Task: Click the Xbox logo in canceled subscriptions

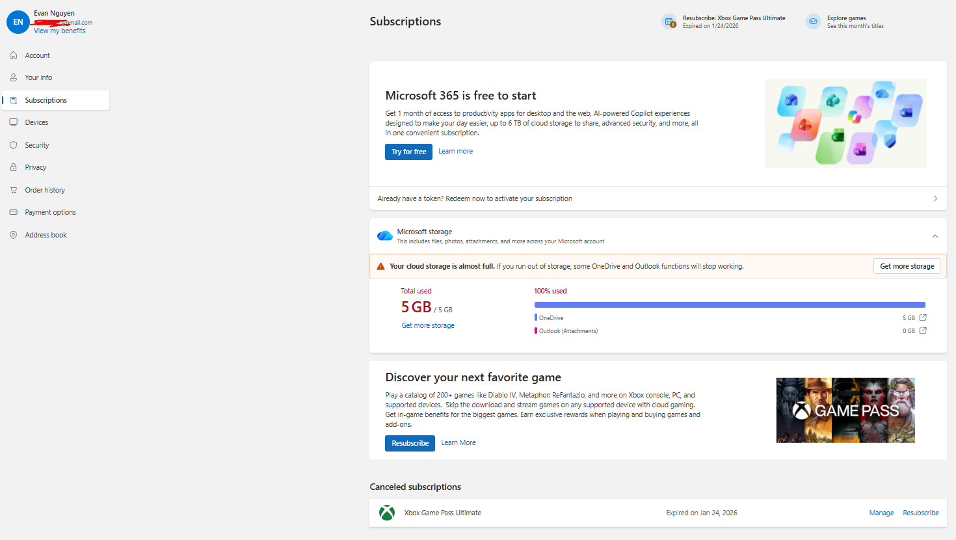Action: point(387,513)
